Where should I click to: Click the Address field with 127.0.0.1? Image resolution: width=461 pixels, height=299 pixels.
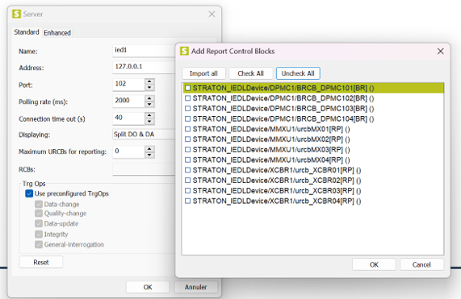tap(144, 67)
